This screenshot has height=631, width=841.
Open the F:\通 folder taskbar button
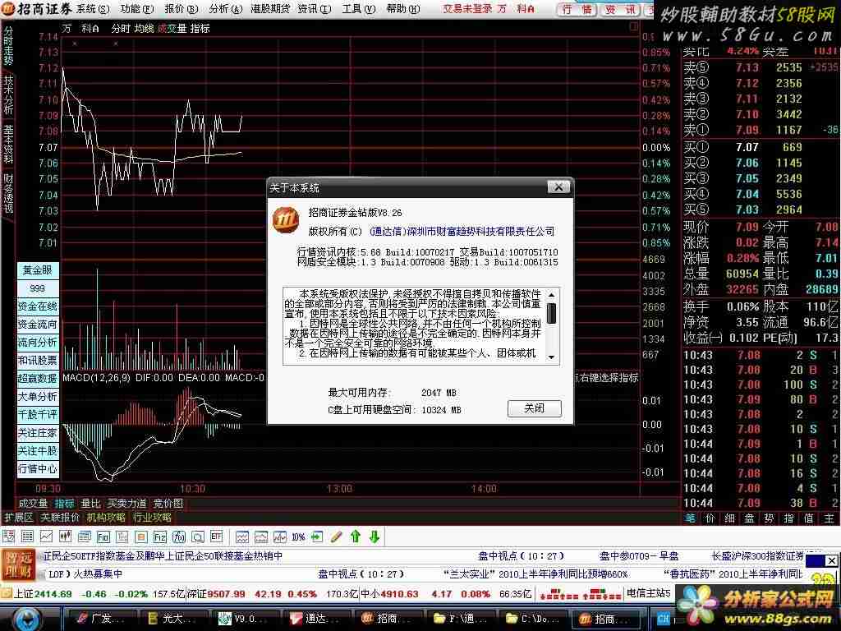(x=460, y=619)
